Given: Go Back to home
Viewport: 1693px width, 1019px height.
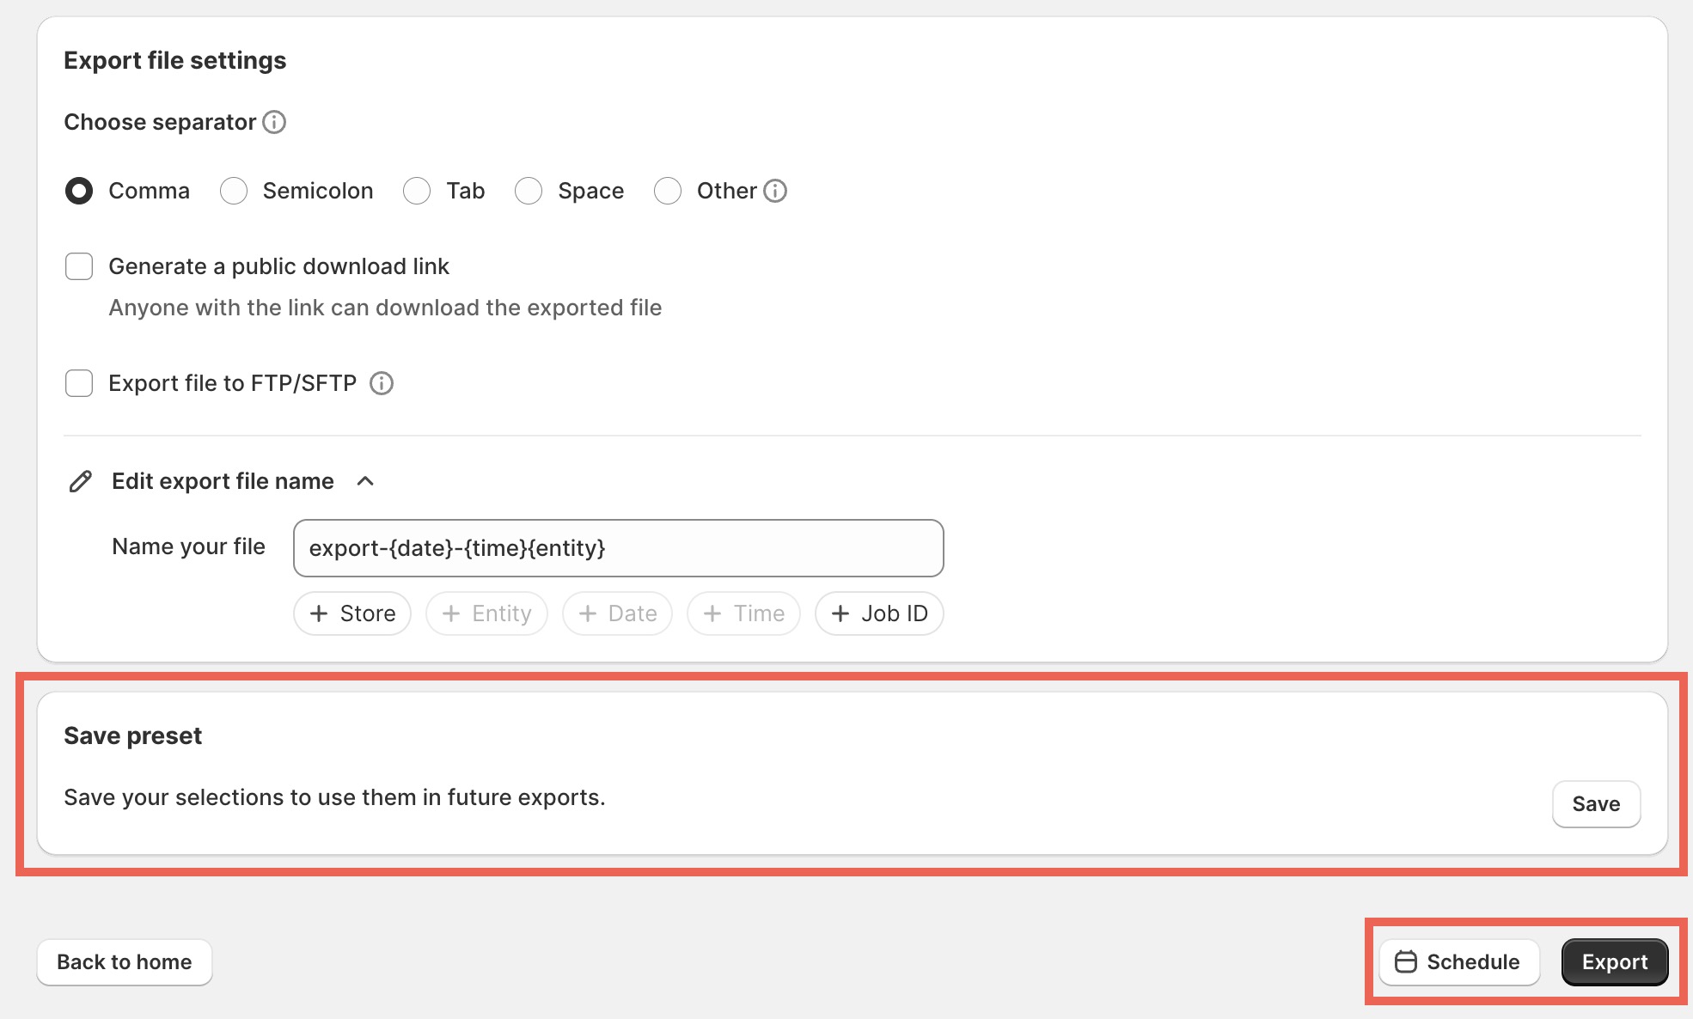Looking at the screenshot, I should click(x=125, y=962).
